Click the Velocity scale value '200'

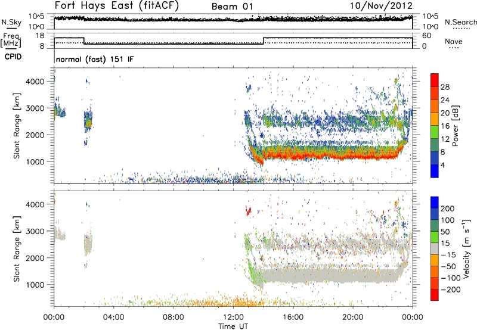pos(448,208)
